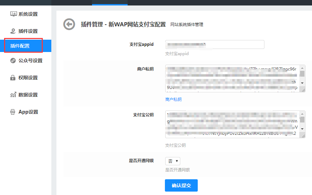Click the 权限设置 lock icon
Viewport: 312px width, 195px height.
[13, 78]
